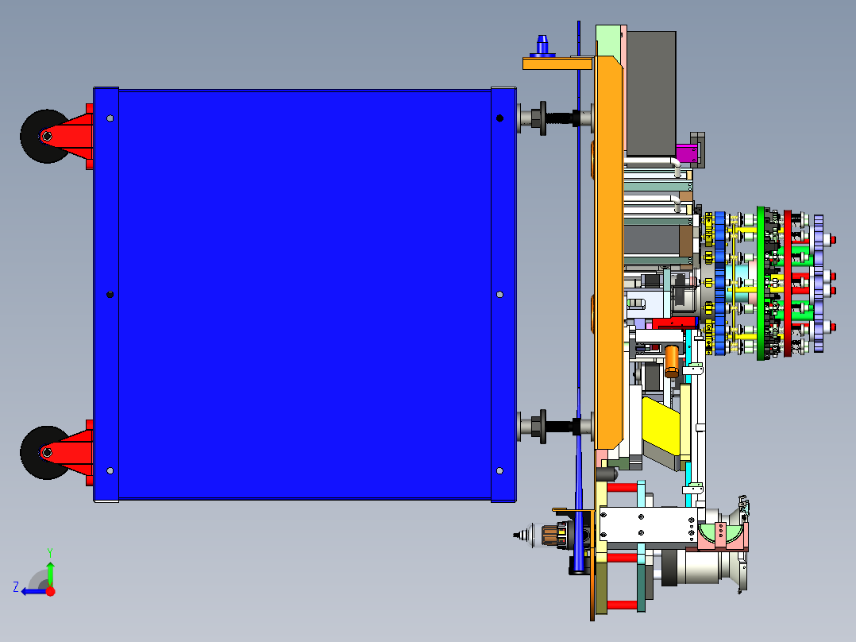
Task: Select the blue nozzle fitting on top
Action: coord(542,46)
